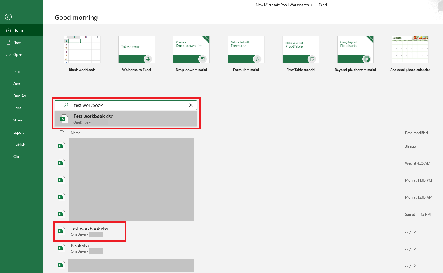Click the Excel icon of the Mon 12:03 AM file
Image resolution: width=443 pixels, height=273 pixels.
click(x=62, y=197)
